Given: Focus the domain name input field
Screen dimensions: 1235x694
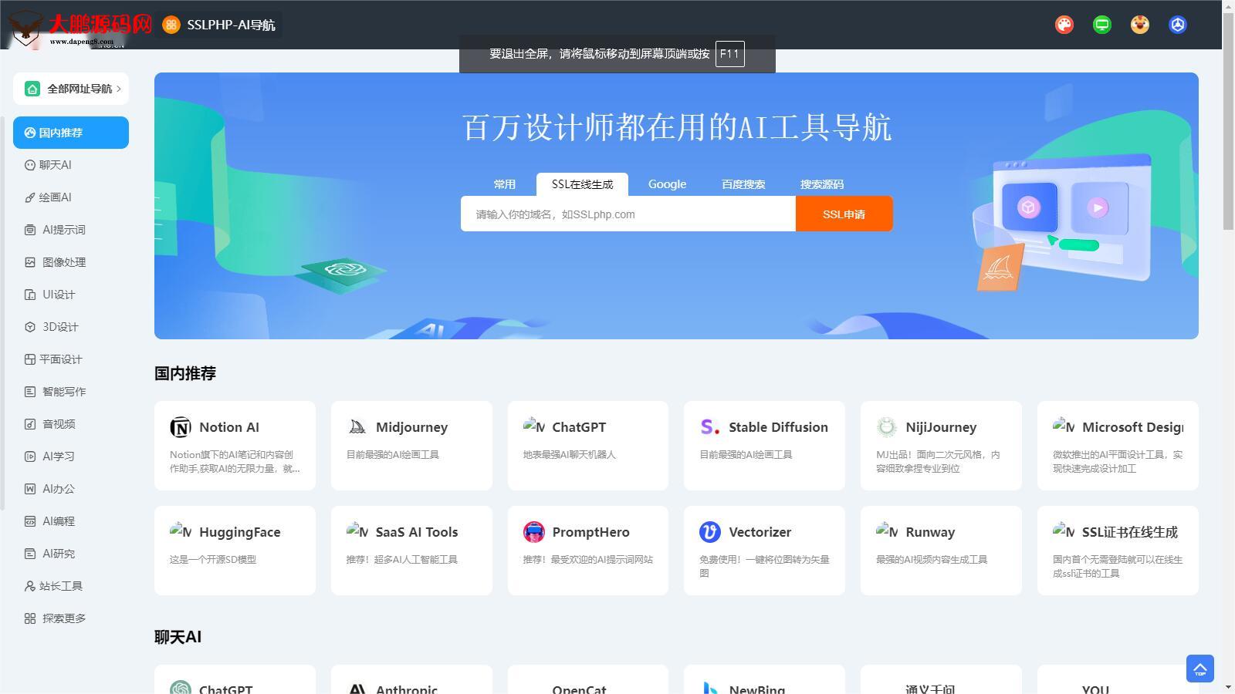Looking at the screenshot, I should pos(628,214).
